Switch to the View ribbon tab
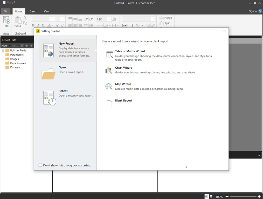The image size is (263, 199). tap(47, 11)
